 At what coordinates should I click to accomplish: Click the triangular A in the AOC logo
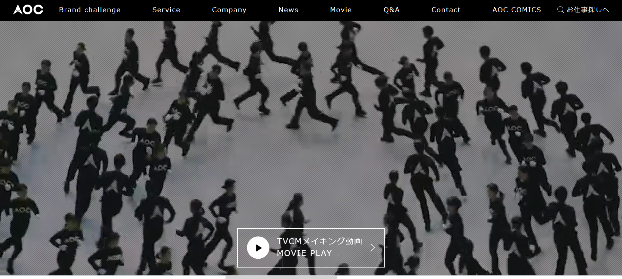18,10
